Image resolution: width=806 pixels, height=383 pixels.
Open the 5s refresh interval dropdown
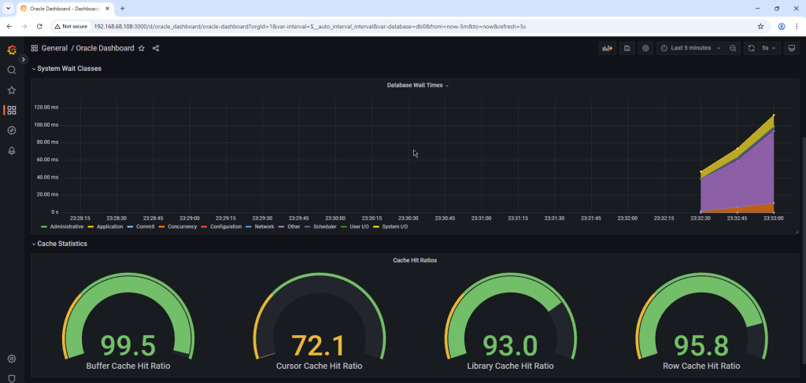point(769,48)
